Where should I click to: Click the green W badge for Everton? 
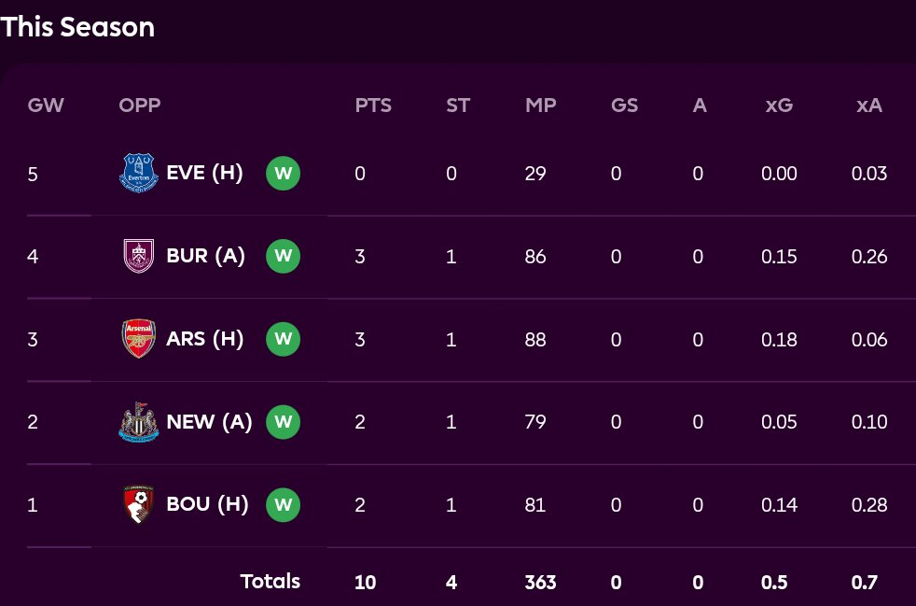click(x=284, y=174)
